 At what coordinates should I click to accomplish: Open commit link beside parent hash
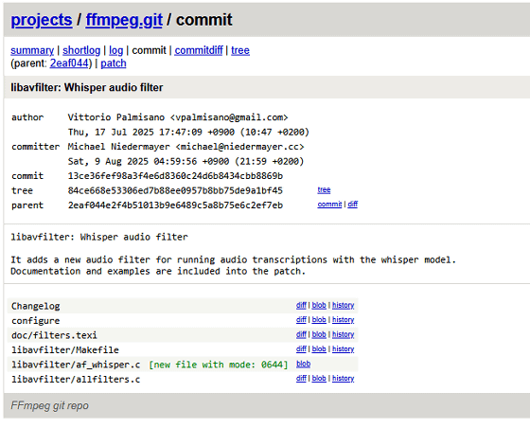pos(329,205)
